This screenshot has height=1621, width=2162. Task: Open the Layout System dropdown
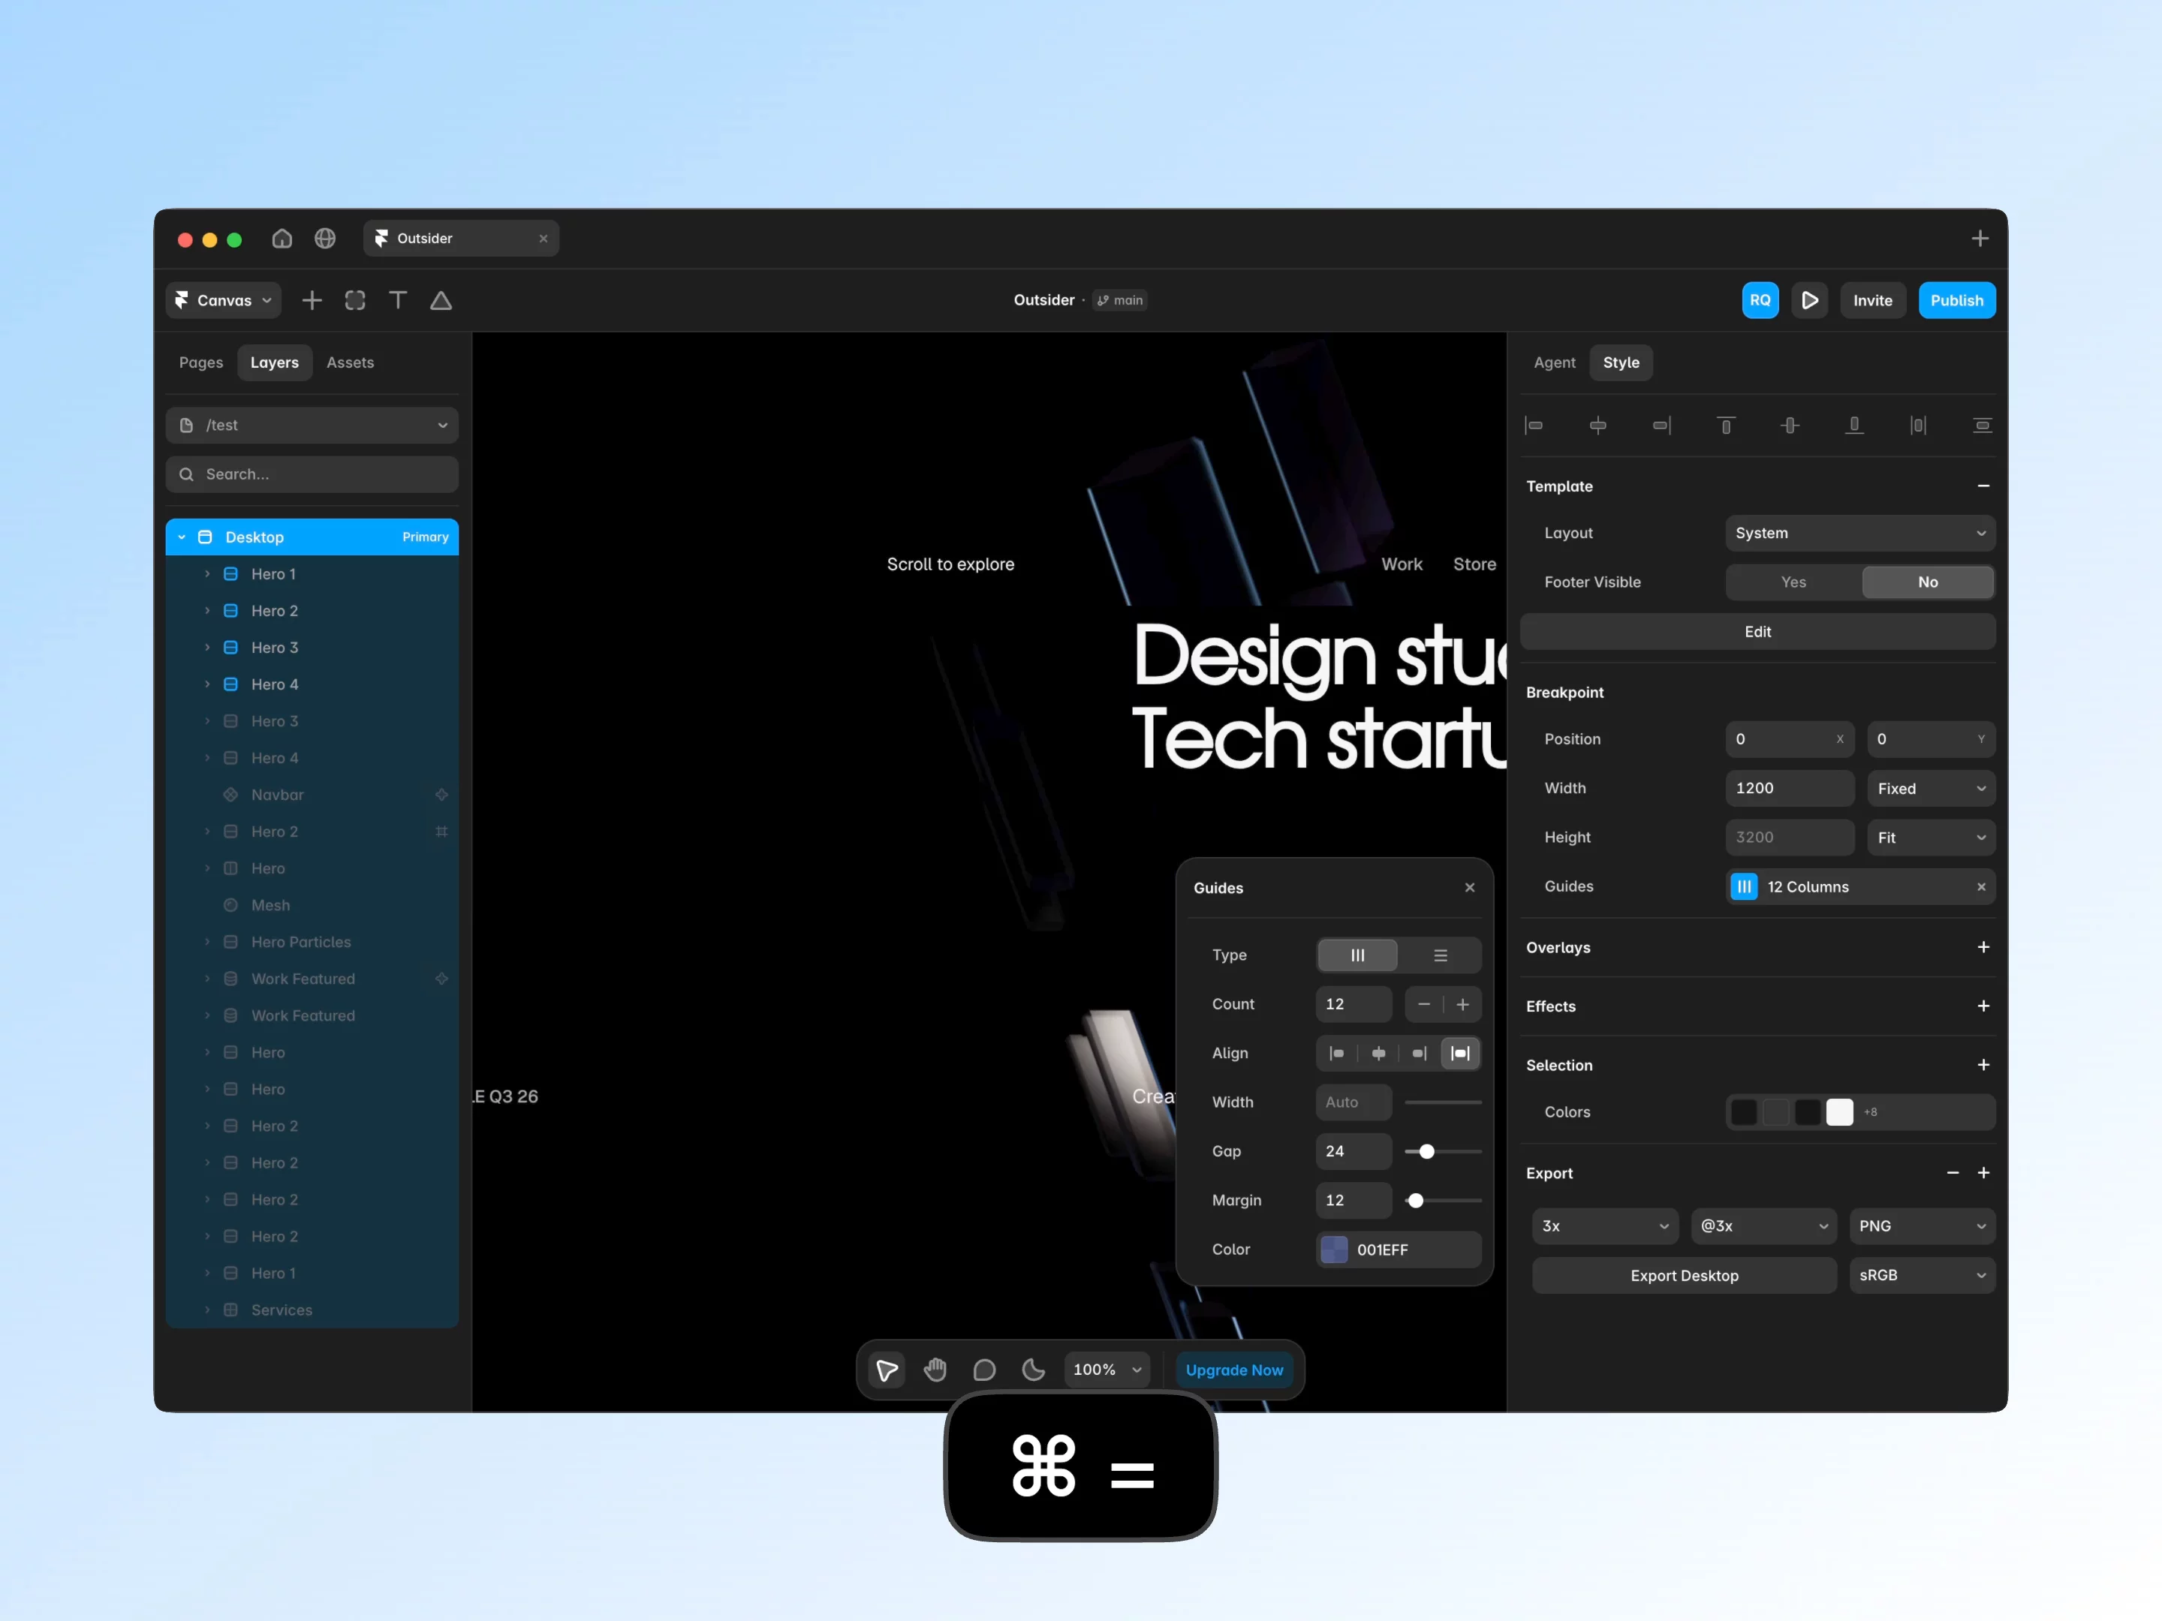[x=1860, y=534]
